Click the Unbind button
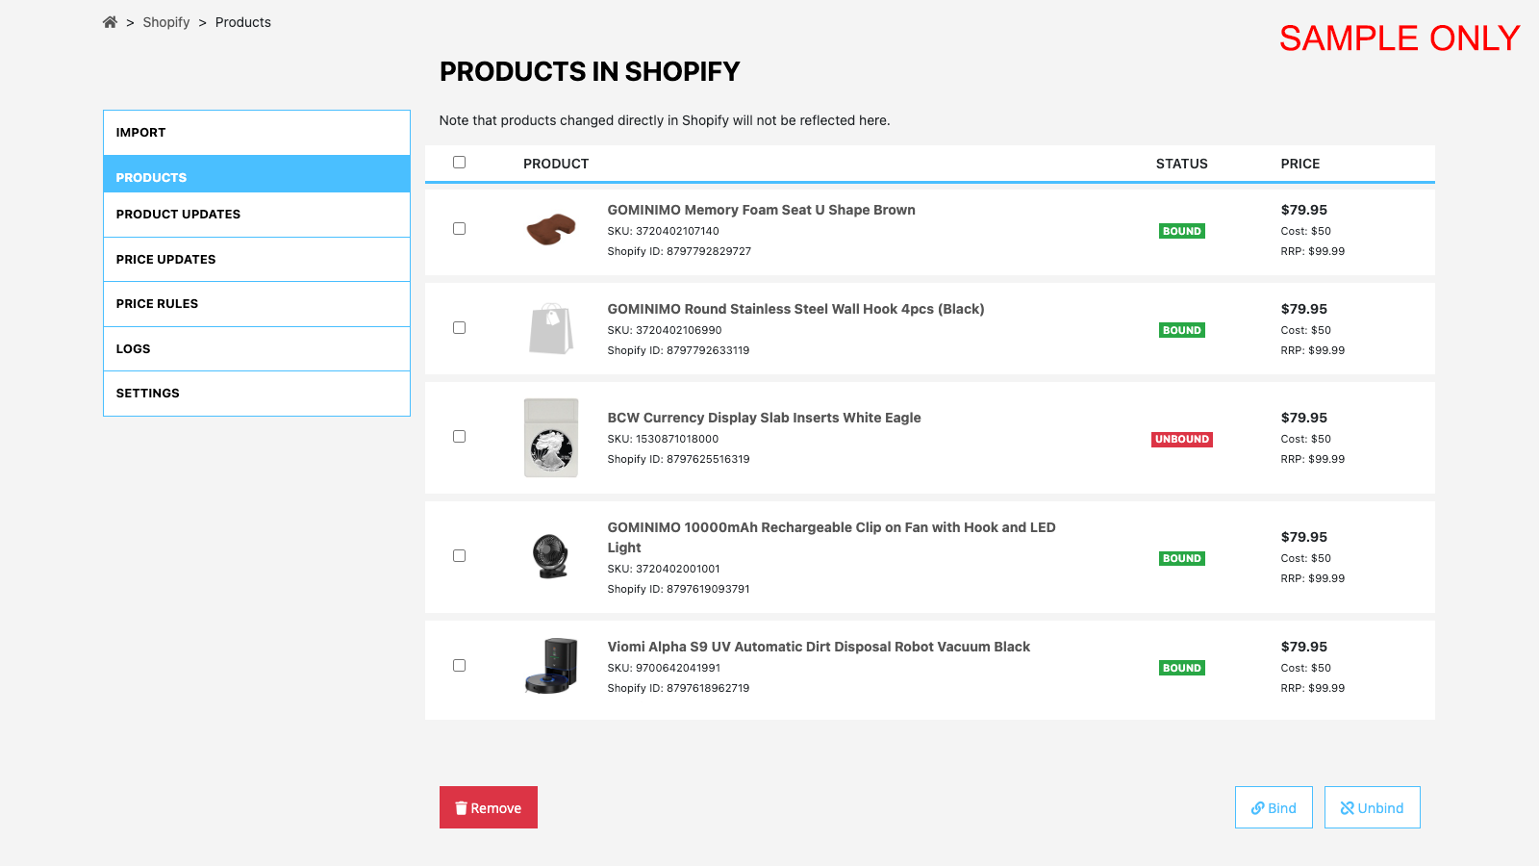The image size is (1539, 866). pyautogui.click(x=1373, y=807)
